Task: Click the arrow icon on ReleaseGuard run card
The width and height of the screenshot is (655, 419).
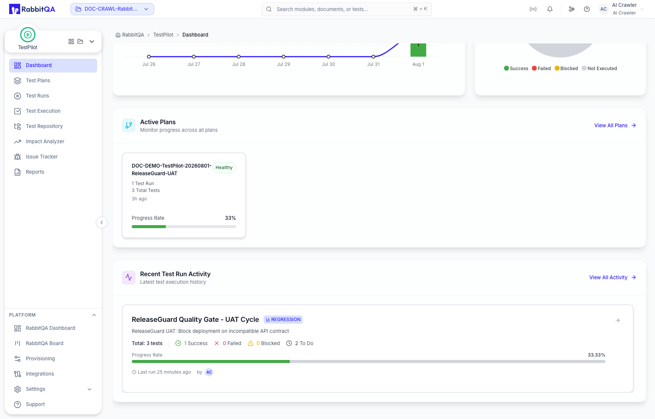Action: pos(618,320)
